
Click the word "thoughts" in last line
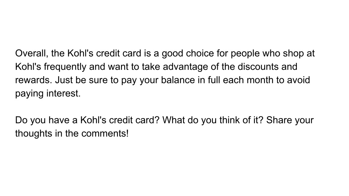point(34,134)
